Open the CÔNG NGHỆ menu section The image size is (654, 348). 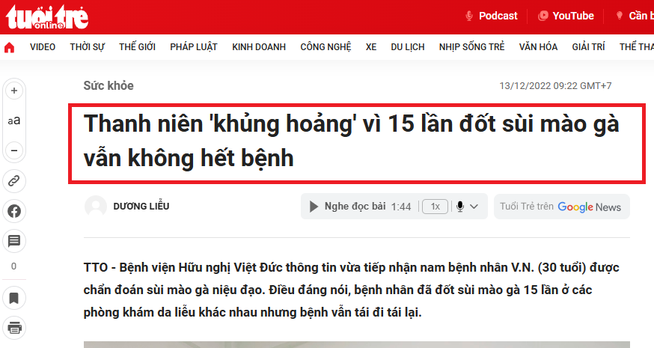point(326,47)
